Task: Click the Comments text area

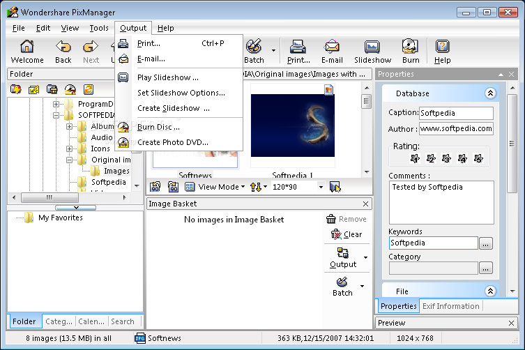Action: click(x=441, y=202)
